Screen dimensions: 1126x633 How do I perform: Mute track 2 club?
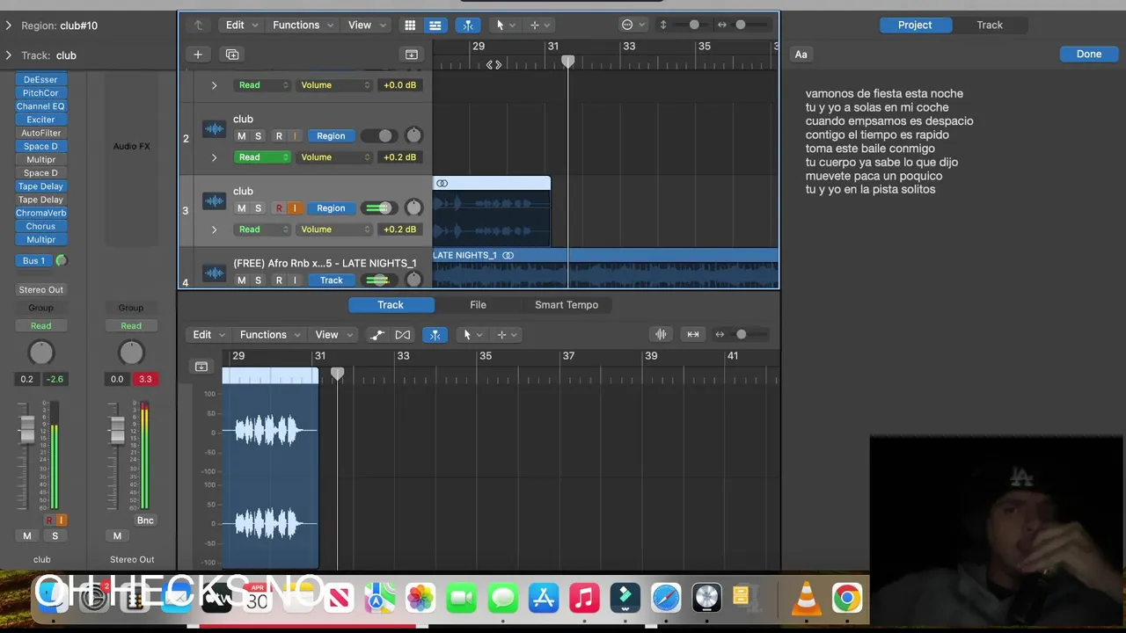(x=241, y=136)
